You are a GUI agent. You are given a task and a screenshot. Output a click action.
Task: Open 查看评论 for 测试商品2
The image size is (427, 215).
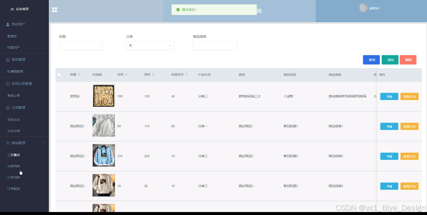[x=409, y=156]
